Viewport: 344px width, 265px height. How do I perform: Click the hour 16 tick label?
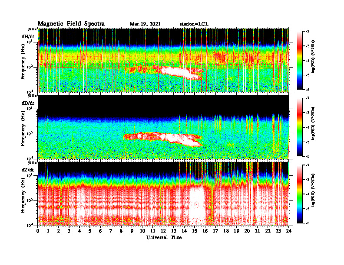click(x=205, y=231)
